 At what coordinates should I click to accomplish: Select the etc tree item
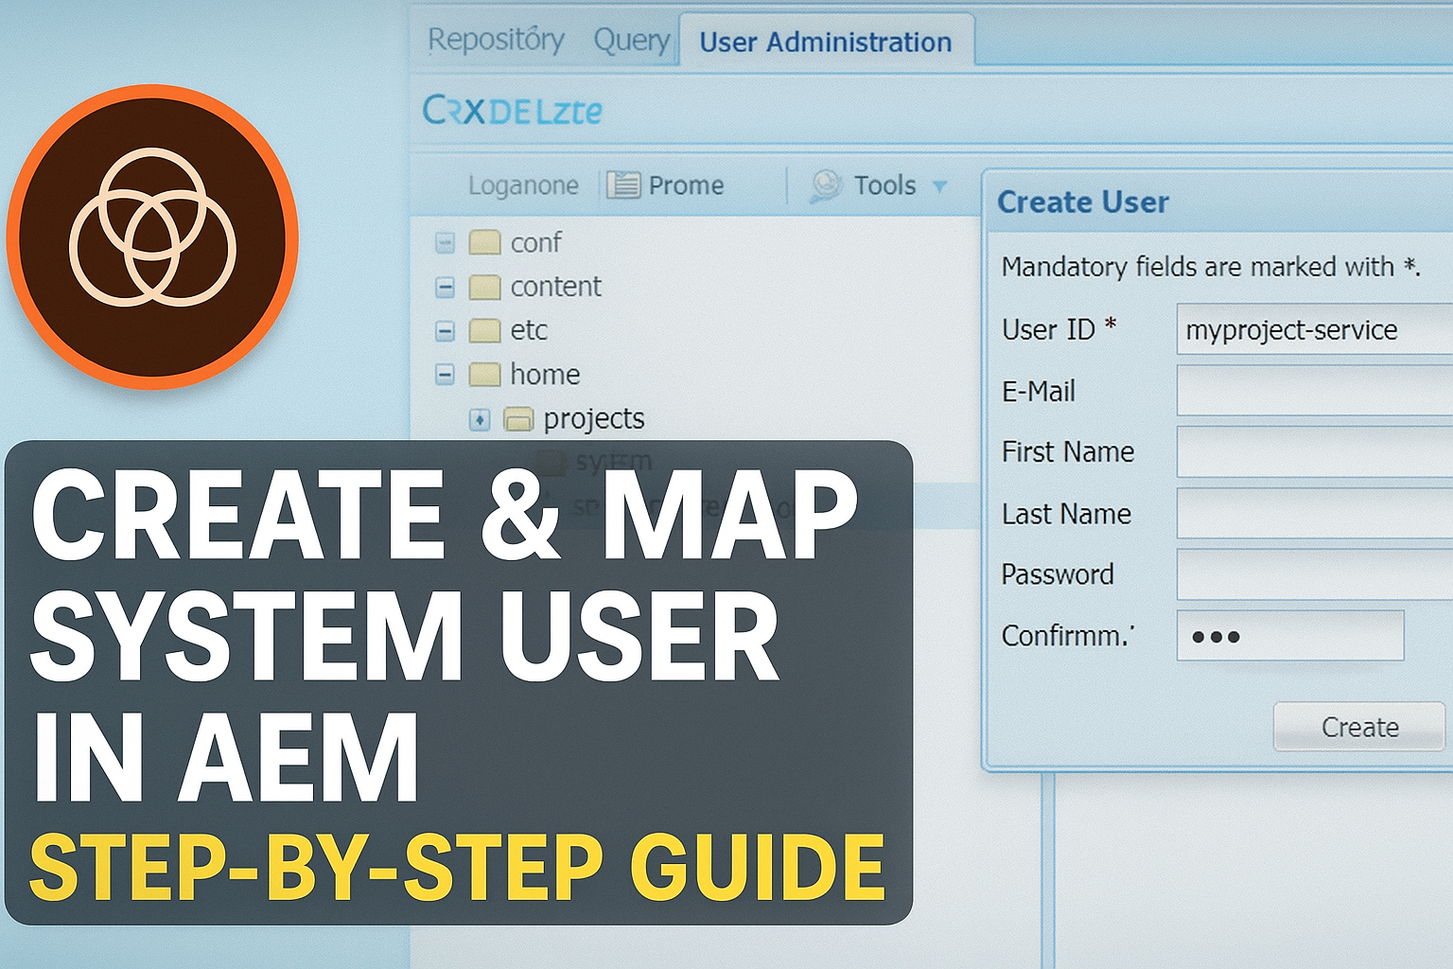coord(529,330)
